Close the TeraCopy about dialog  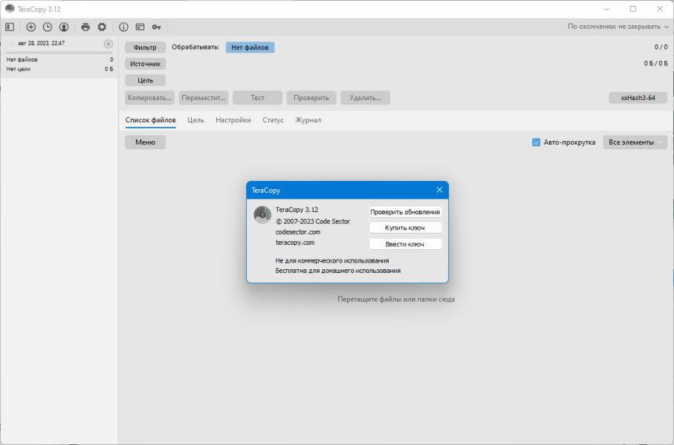pos(439,190)
